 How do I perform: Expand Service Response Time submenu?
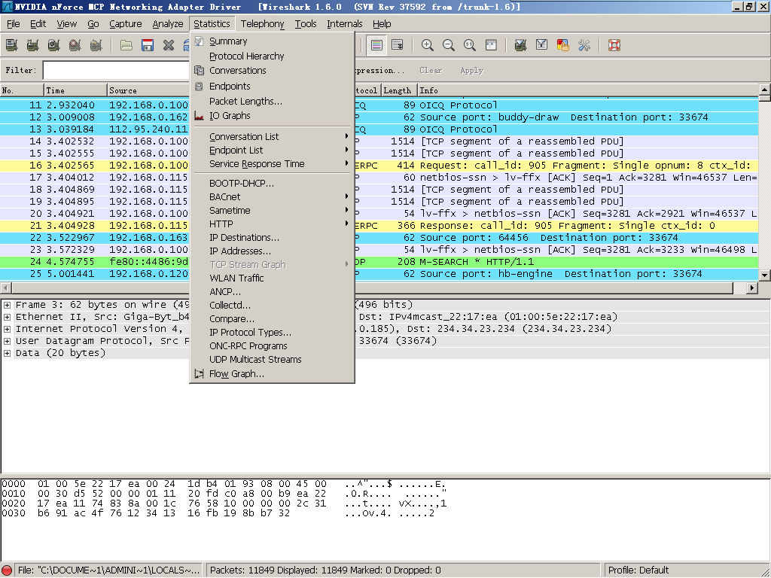pyautogui.click(x=272, y=164)
